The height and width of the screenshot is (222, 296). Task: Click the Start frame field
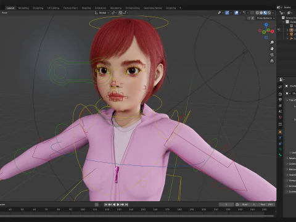coord(249,205)
